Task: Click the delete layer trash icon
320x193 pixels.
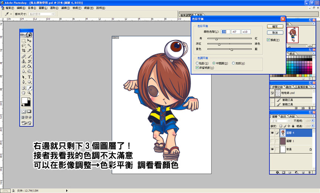Action: coord(309,172)
